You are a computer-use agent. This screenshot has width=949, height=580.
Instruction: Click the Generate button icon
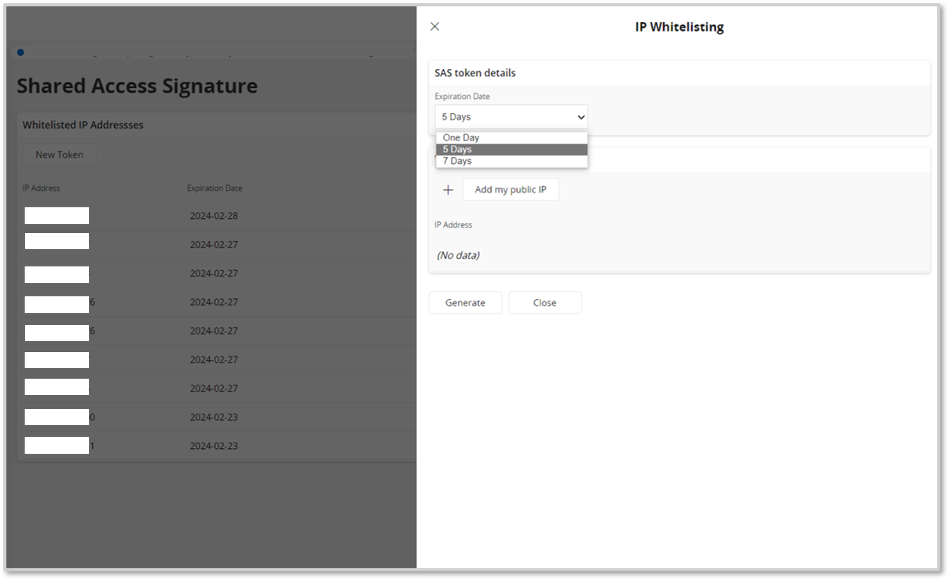466,302
